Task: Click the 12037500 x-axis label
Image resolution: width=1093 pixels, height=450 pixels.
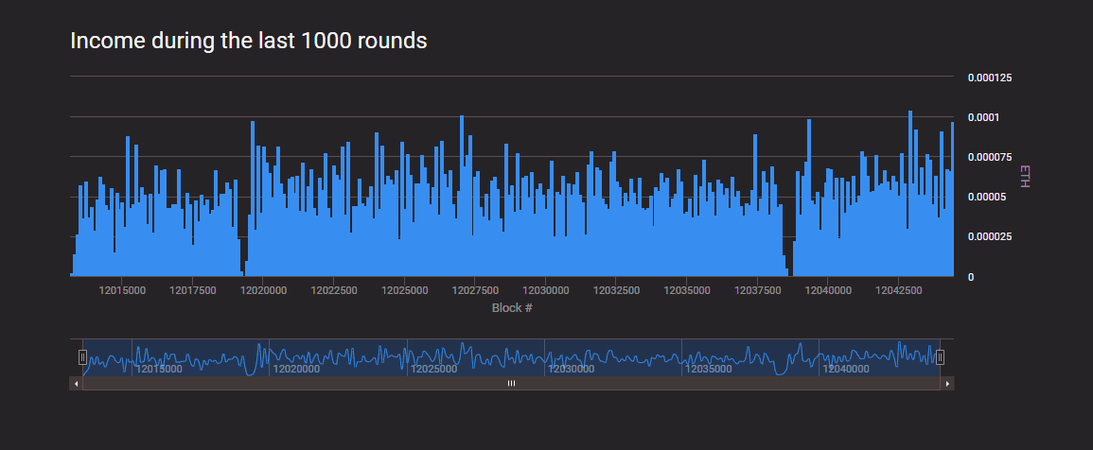Action: click(x=758, y=288)
